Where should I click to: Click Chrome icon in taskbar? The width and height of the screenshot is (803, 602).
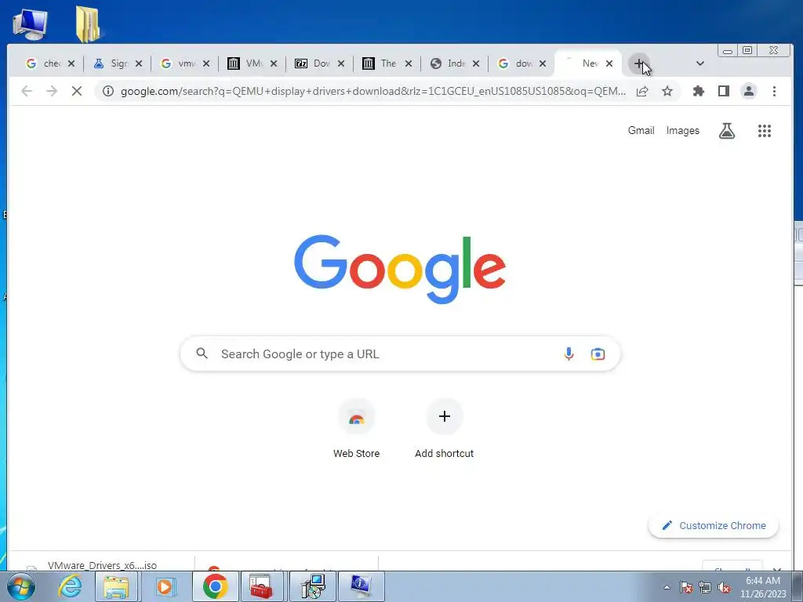click(x=215, y=586)
